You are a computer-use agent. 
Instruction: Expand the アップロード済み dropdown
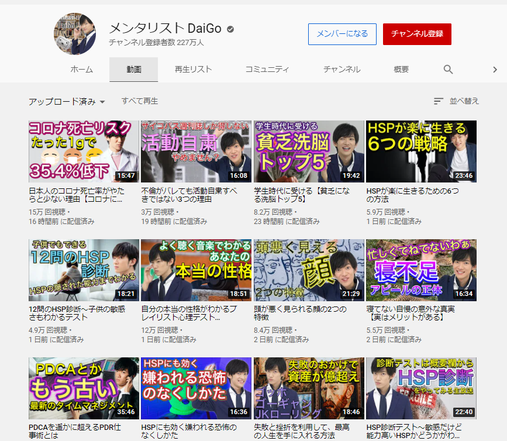[67, 102]
